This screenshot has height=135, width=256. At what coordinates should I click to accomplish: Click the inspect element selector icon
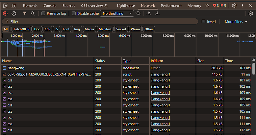5,6
